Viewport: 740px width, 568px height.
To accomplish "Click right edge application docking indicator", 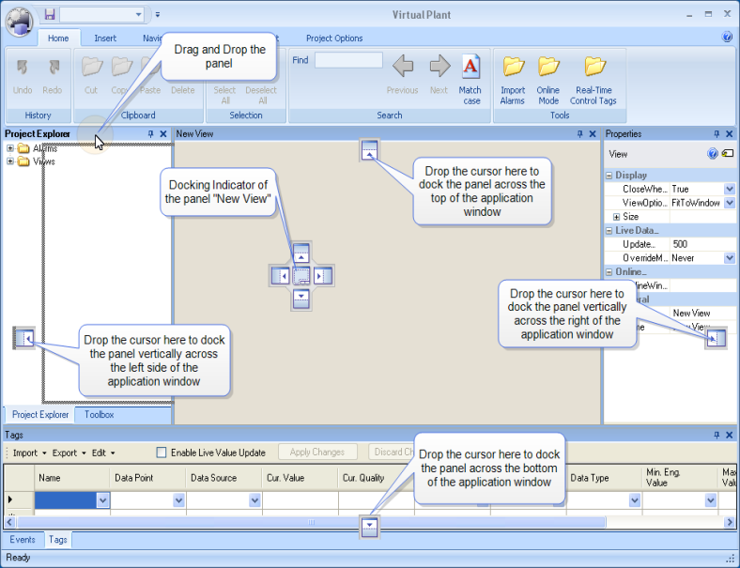I will tap(716, 338).
